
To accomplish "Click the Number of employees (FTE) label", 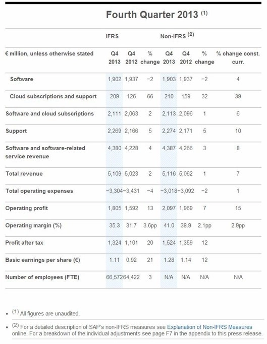I will coord(42,278).
